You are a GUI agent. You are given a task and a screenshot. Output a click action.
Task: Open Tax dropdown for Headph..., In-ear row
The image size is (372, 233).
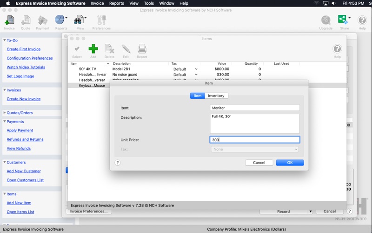pos(196,75)
